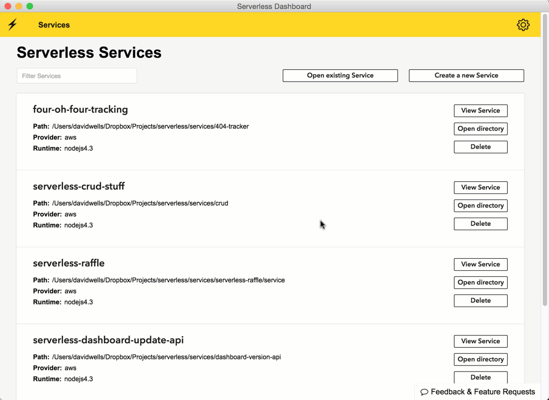The image size is (549, 400).
Task: Go to the Services nav item
Action: tap(54, 25)
